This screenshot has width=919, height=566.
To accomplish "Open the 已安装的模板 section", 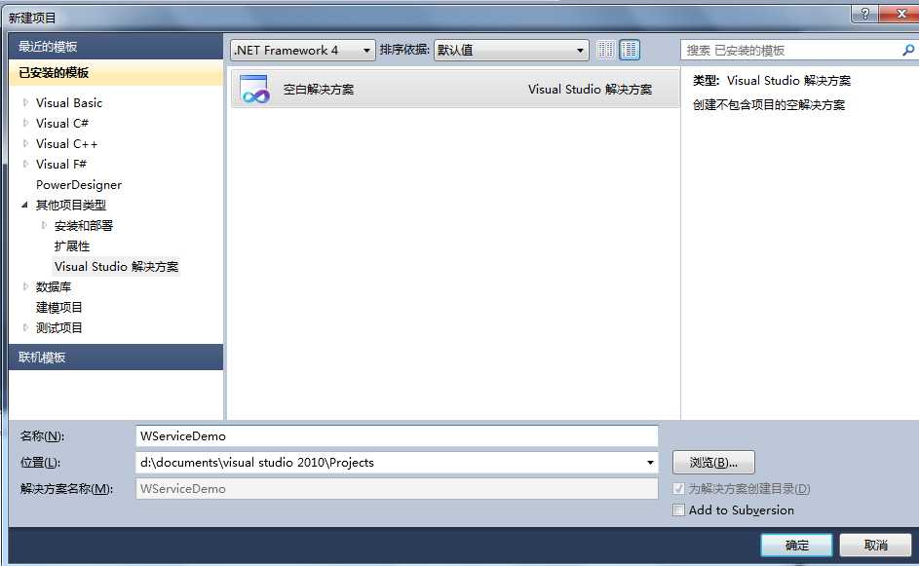I will coord(116,73).
